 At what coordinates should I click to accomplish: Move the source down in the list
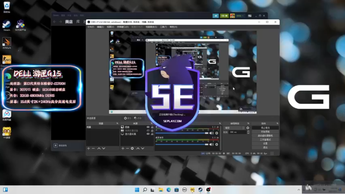143,148
